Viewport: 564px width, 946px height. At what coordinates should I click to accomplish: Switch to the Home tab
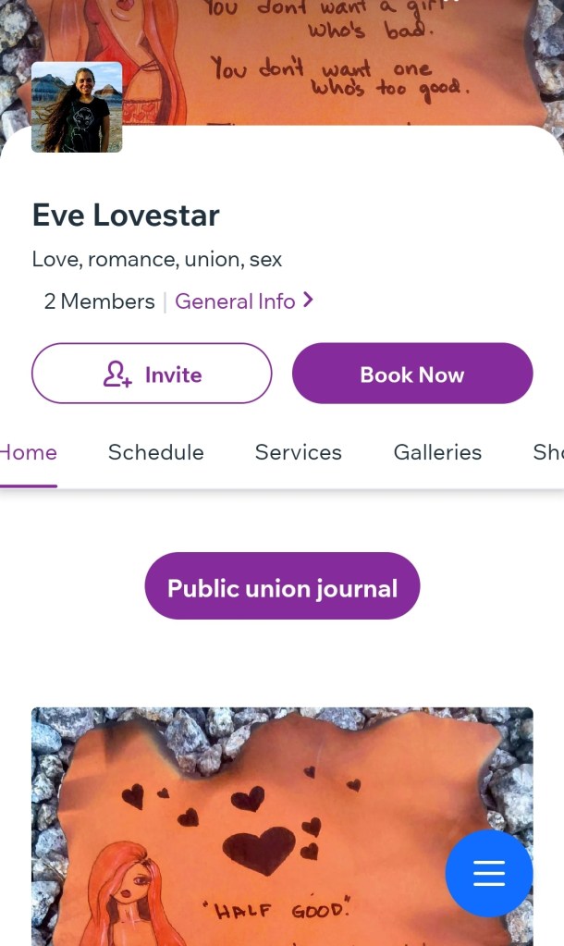[29, 452]
